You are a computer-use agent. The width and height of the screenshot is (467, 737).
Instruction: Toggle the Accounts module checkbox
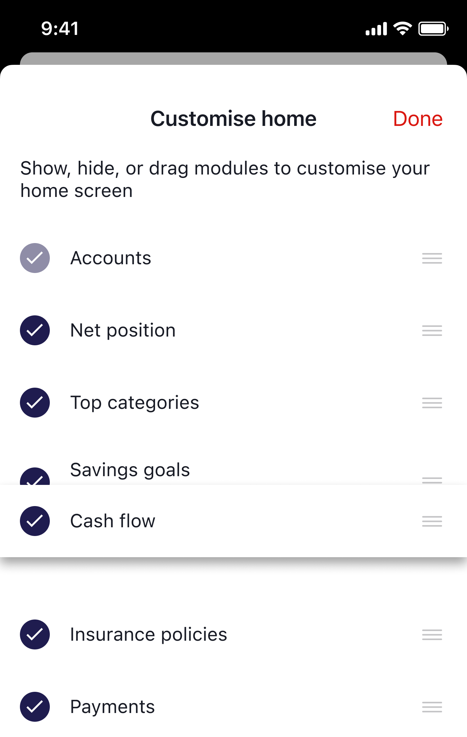tap(35, 258)
